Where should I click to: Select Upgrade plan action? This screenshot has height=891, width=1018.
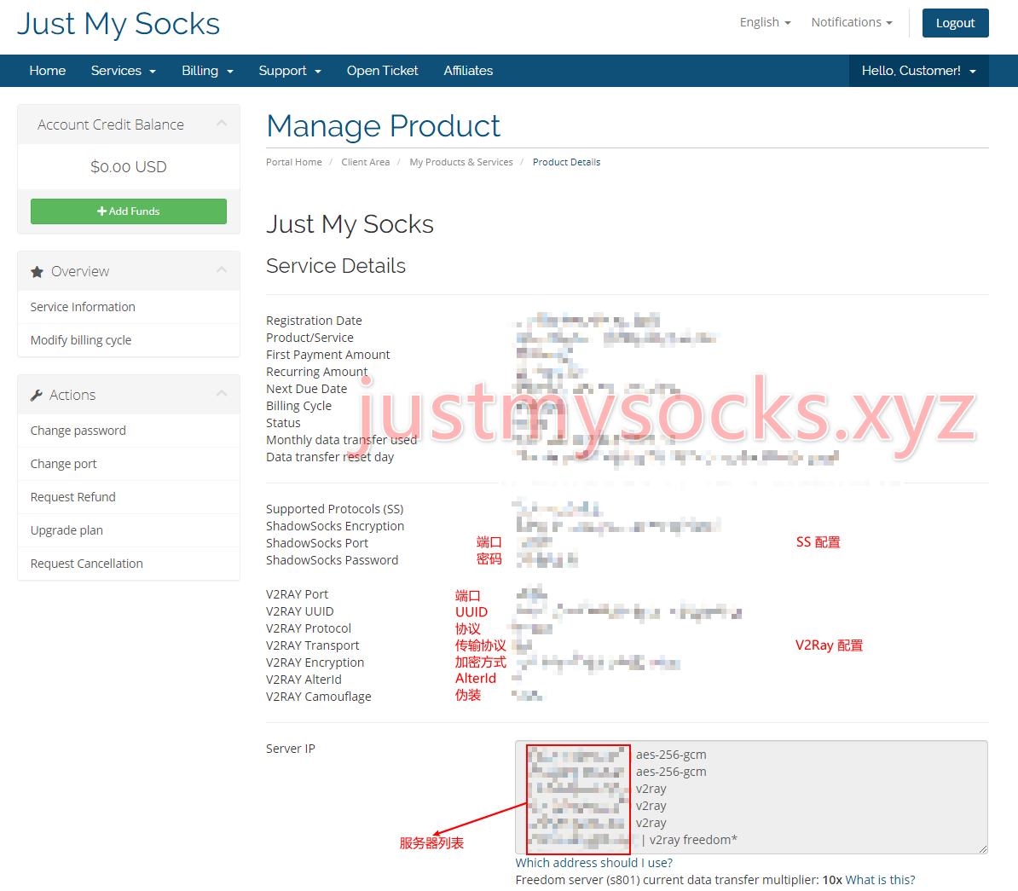pyautogui.click(x=129, y=530)
